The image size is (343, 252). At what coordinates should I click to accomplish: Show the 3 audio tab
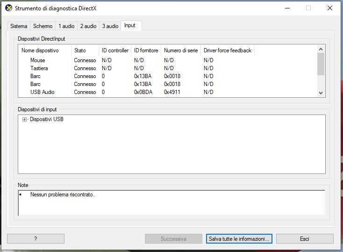pyautogui.click(x=110, y=26)
